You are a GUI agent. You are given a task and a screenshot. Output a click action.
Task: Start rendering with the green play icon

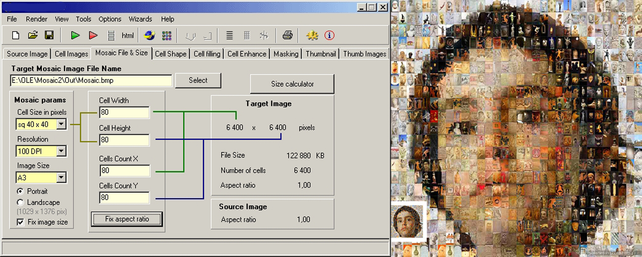point(75,35)
